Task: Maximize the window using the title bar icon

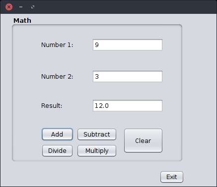Action: coord(33,7)
